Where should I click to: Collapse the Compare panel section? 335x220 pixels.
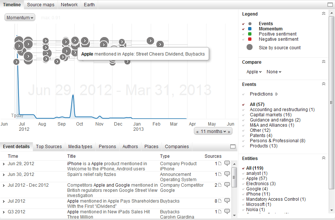point(323,62)
